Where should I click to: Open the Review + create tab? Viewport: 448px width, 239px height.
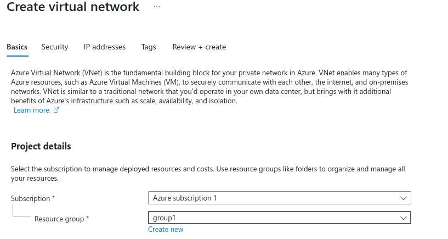[x=199, y=47]
